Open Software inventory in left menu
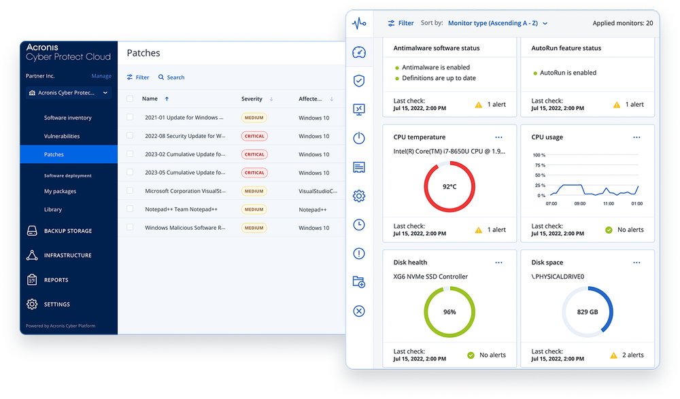Viewport: 680px width, 399px height. 67,118
